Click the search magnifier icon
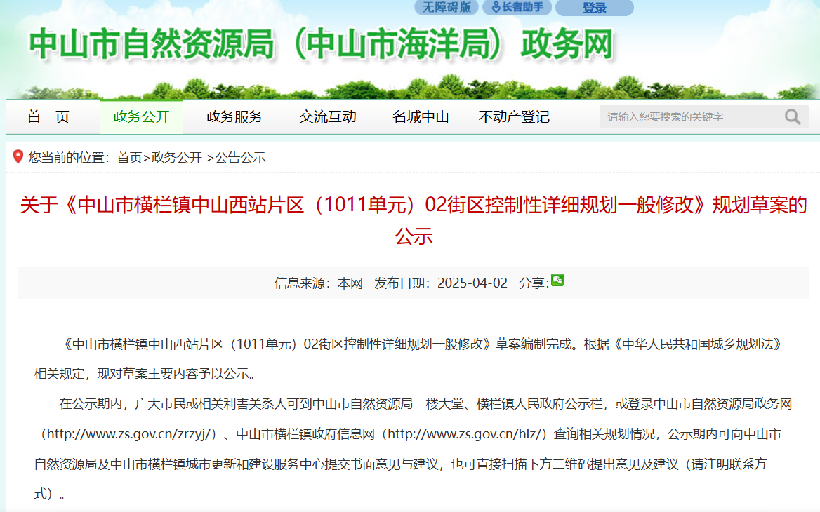Viewport: 820px width, 512px height. (x=793, y=116)
